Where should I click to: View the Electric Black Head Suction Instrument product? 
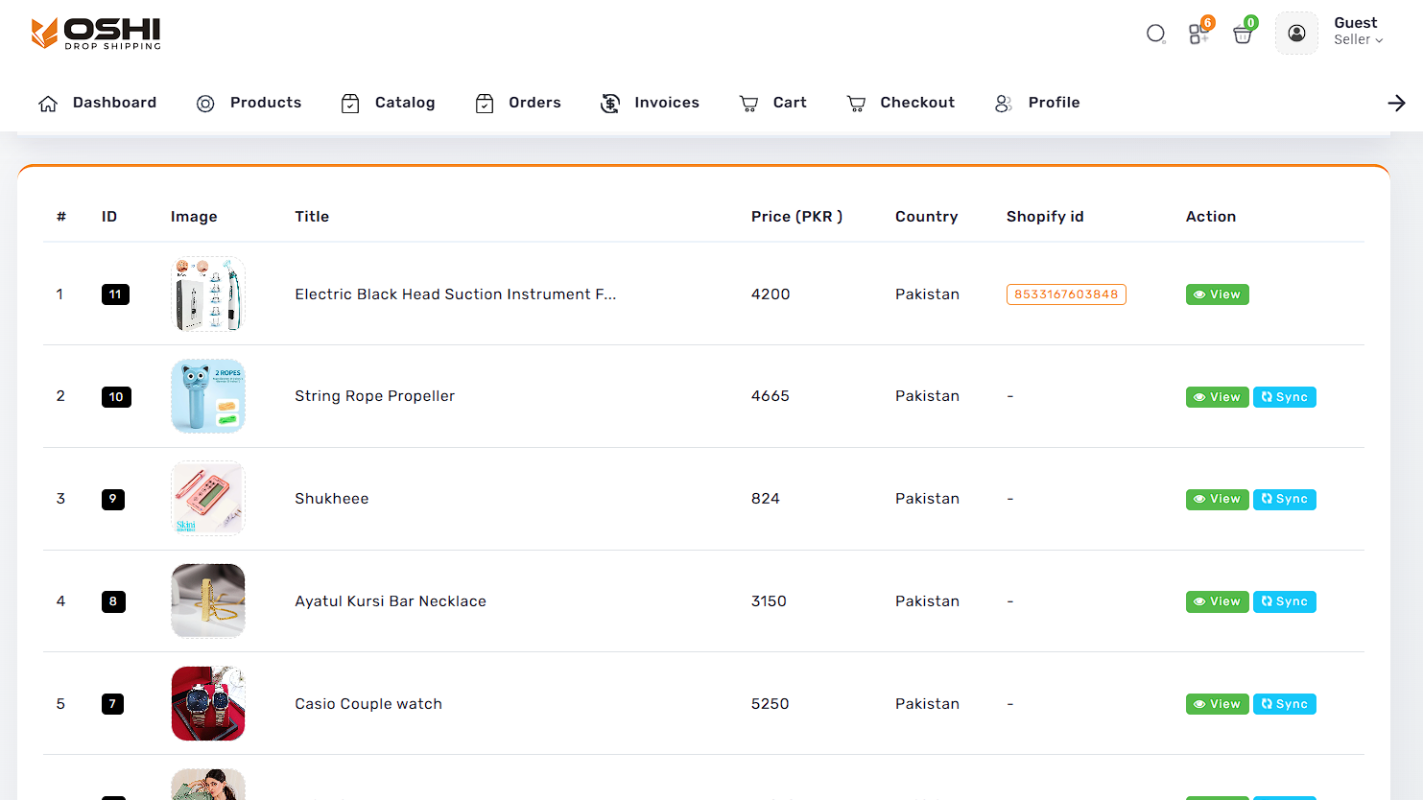[1218, 294]
